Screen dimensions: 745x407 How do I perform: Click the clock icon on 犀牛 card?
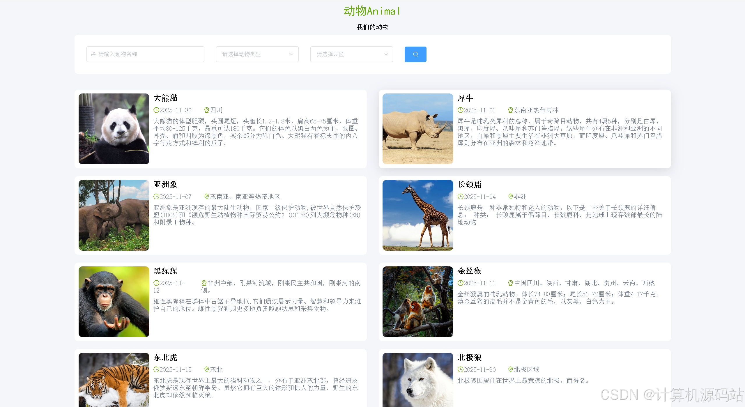(x=460, y=110)
